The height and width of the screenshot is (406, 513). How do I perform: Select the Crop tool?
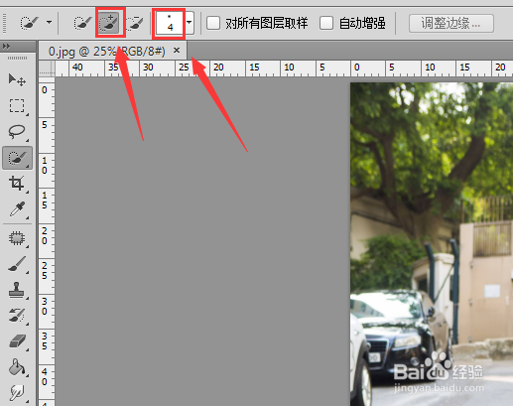(17, 183)
